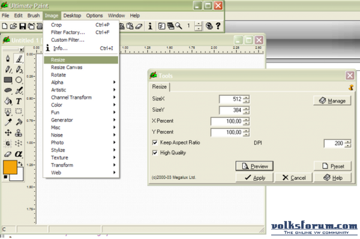Select the alpha α tool
This screenshot has width=360, height=239.
[19, 154]
